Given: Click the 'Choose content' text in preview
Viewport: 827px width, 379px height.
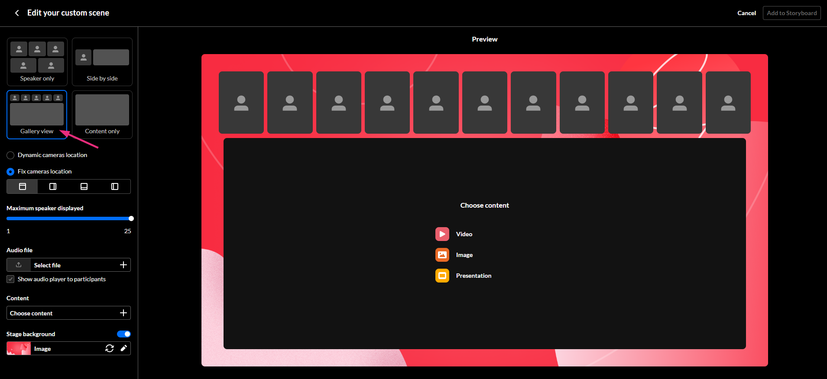Looking at the screenshot, I should click(x=485, y=206).
